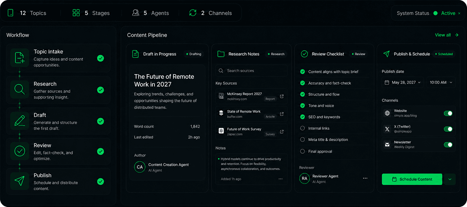This screenshot has width=467, height=207.
Task: Open the May 28, 2027 date dropdown
Action: pyautogui.click(x=403, y=82)
